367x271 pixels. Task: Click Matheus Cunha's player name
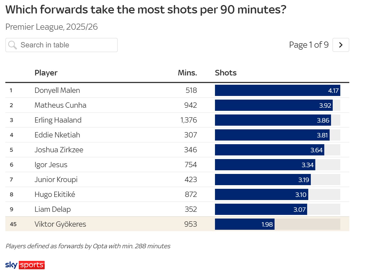click(x=60, y=105)
